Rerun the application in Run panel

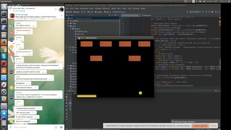click(66, 94)
